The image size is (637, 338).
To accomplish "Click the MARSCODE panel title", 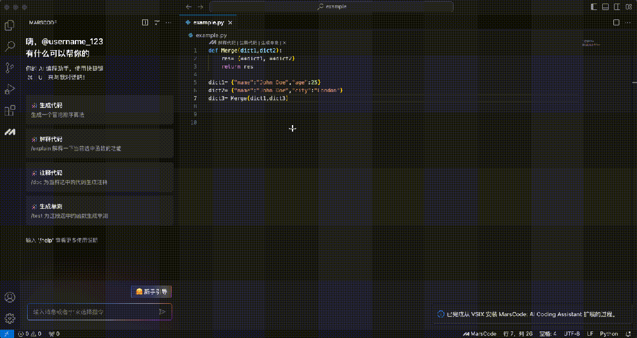I will pyautogui.click(x=42, y=23).
